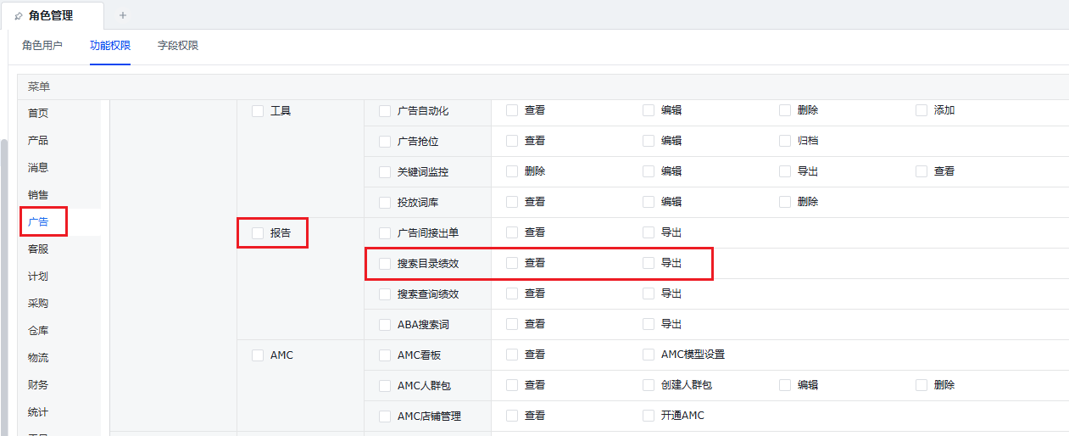Check the 工具 group checkbox
This screenshot has width=1069, height=436.
(258, 111)
